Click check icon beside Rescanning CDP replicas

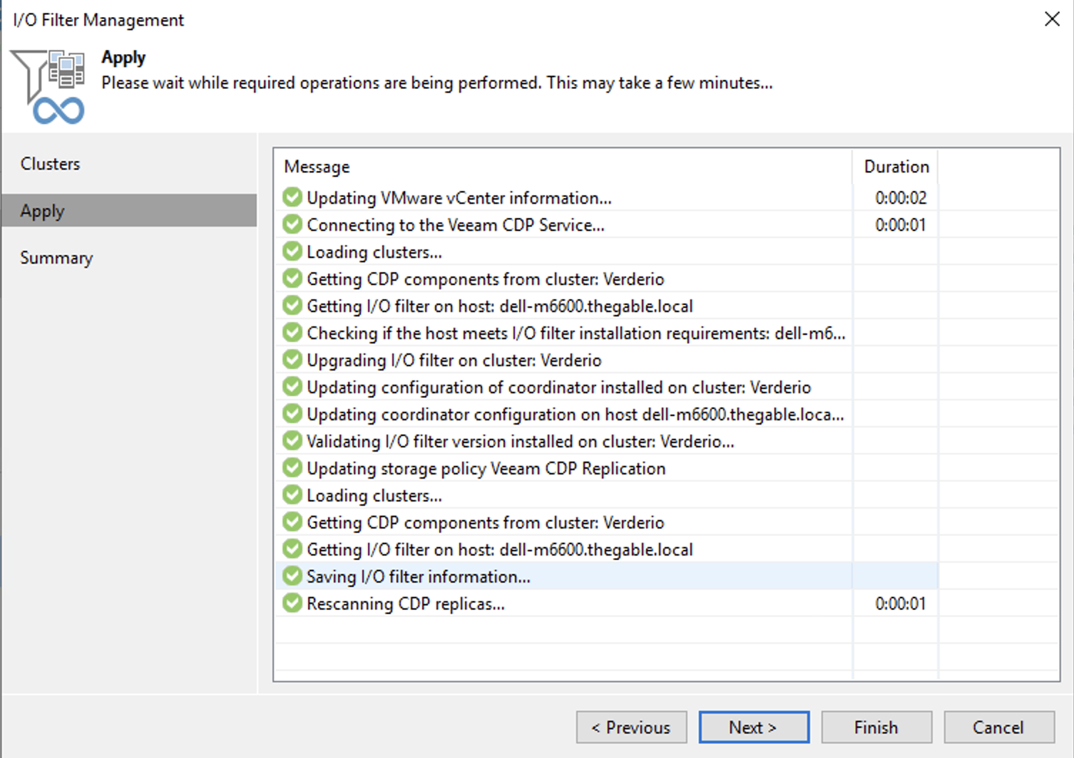[292, 603]
